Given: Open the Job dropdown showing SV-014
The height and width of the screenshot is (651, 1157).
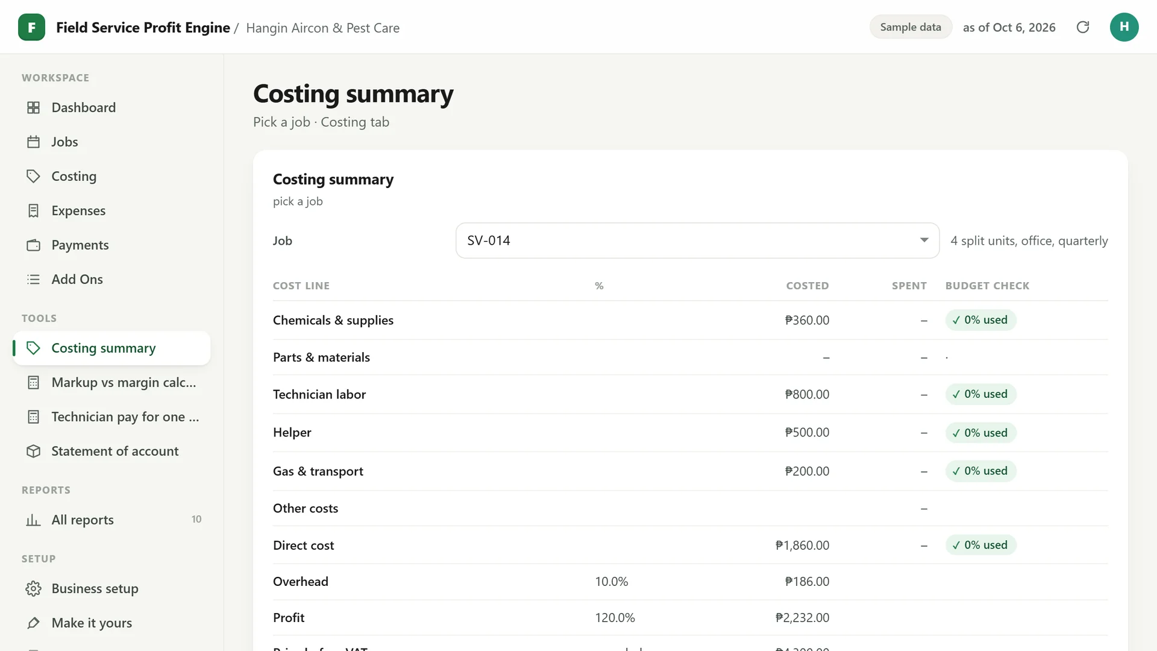Looking at the screenshot, I should click(697, 241).
